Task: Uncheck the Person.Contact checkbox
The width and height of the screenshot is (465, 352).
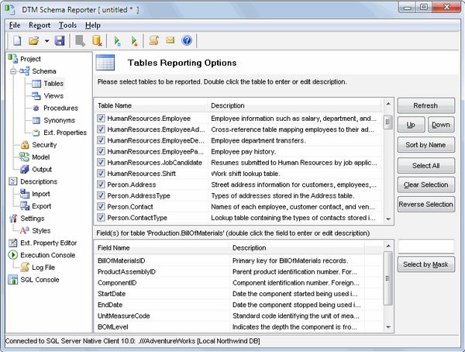Action: click(101, 206)
